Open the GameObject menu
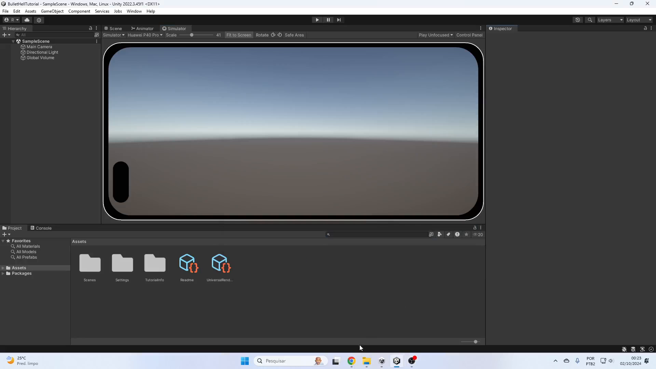This screenshot has width=656, height=369. 52,11
